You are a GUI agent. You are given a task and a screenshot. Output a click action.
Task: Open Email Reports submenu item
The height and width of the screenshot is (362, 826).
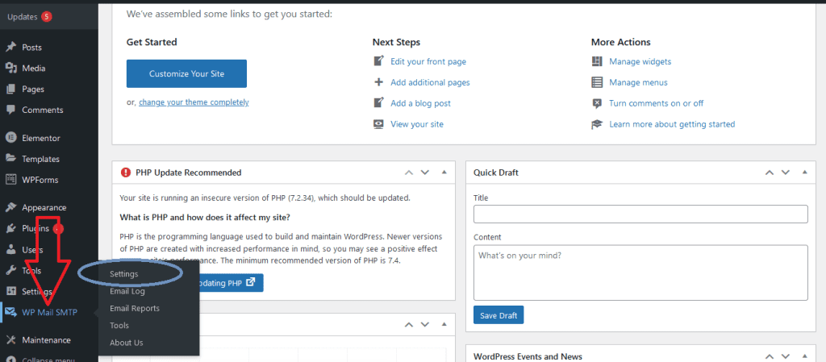(135, 308)
